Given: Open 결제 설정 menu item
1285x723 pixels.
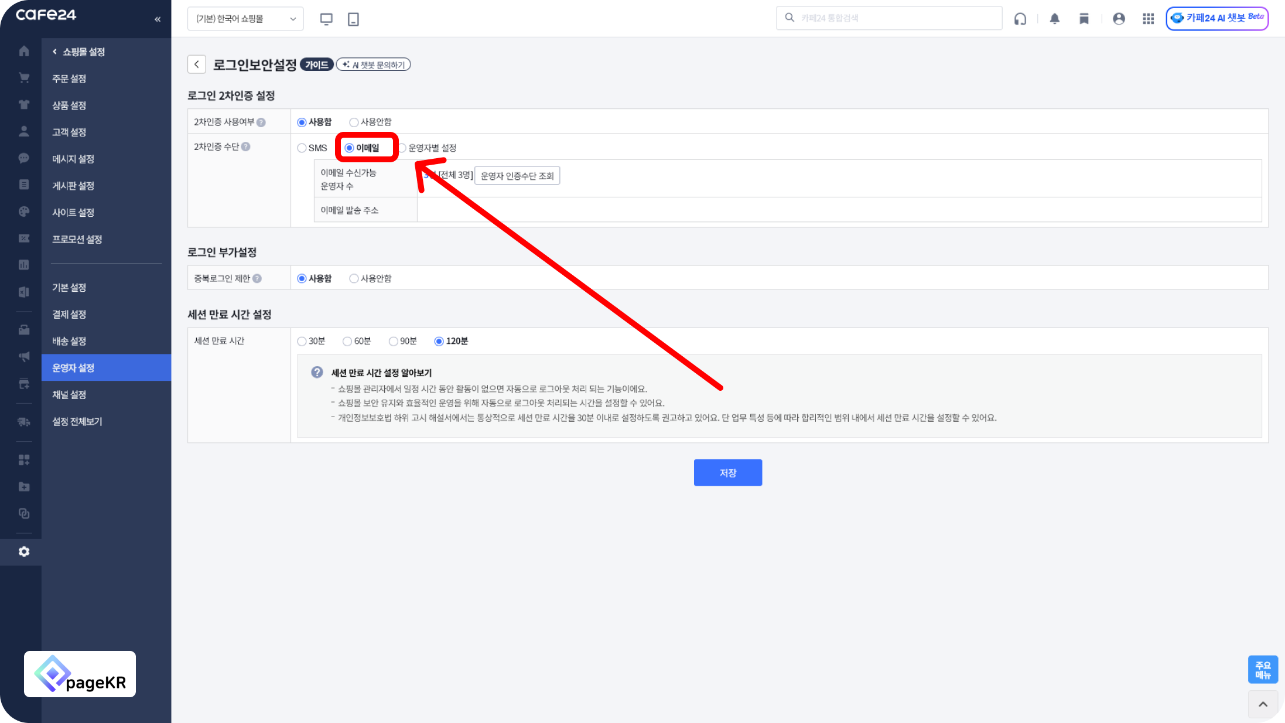Looking at the screenshot, I should pos(69,315).
